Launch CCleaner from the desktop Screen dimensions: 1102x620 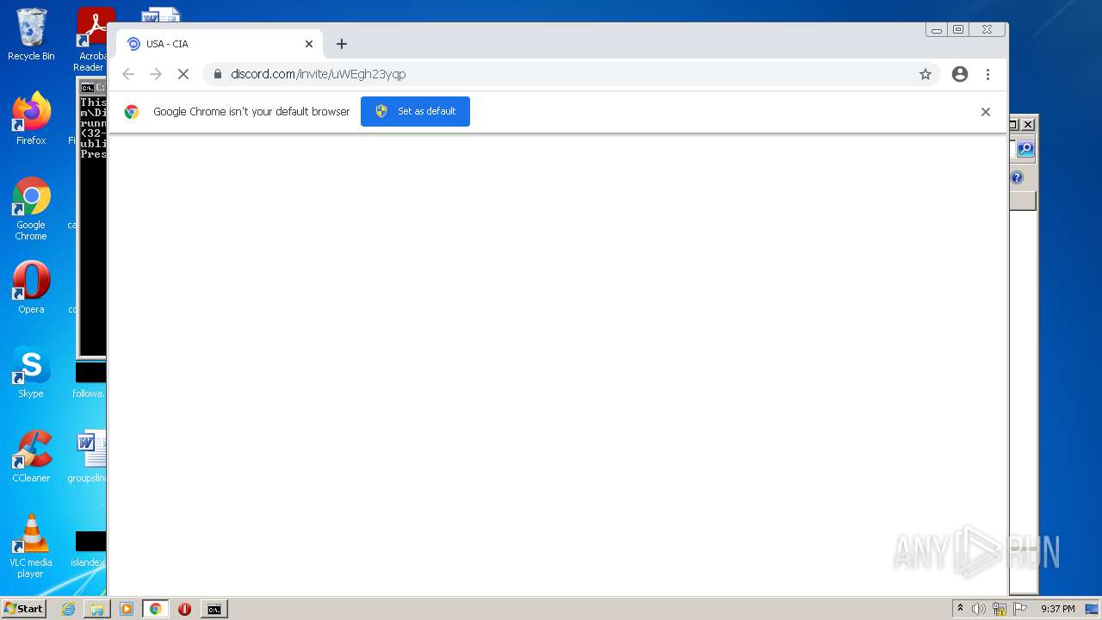[31, 456]
